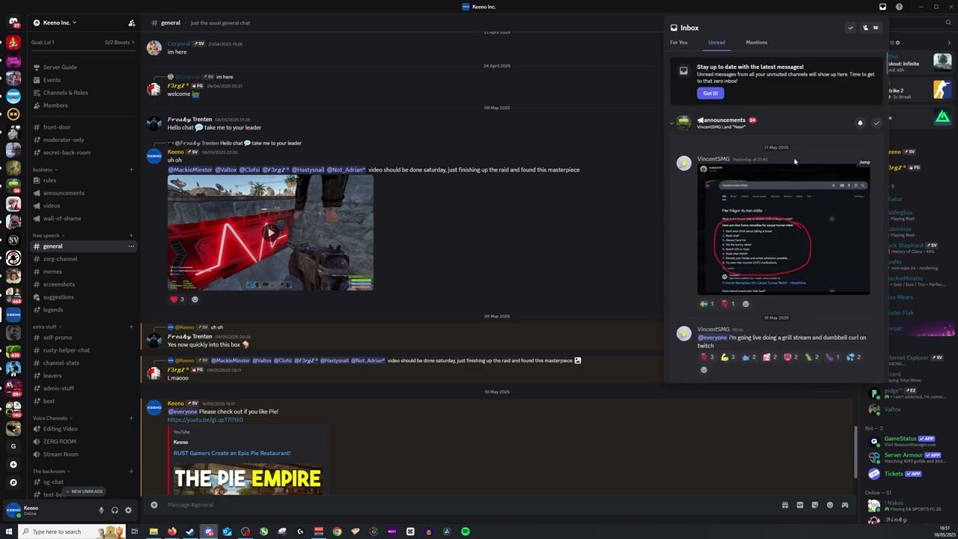This screenshot has width=958, height=539.
Task: Open Steam from the taskbar
Action: tap(190, 532)
